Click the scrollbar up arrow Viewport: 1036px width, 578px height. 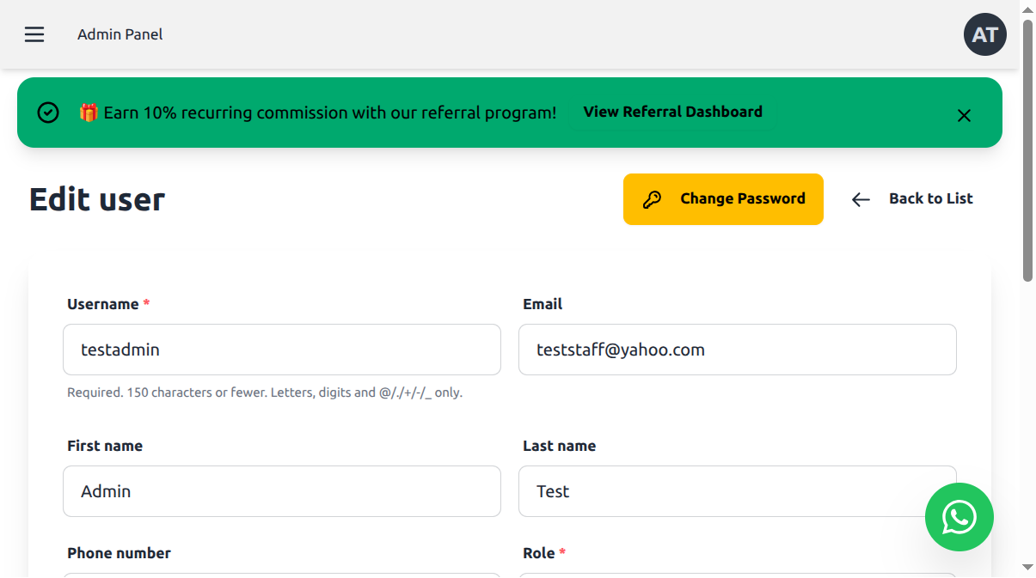1028,9
